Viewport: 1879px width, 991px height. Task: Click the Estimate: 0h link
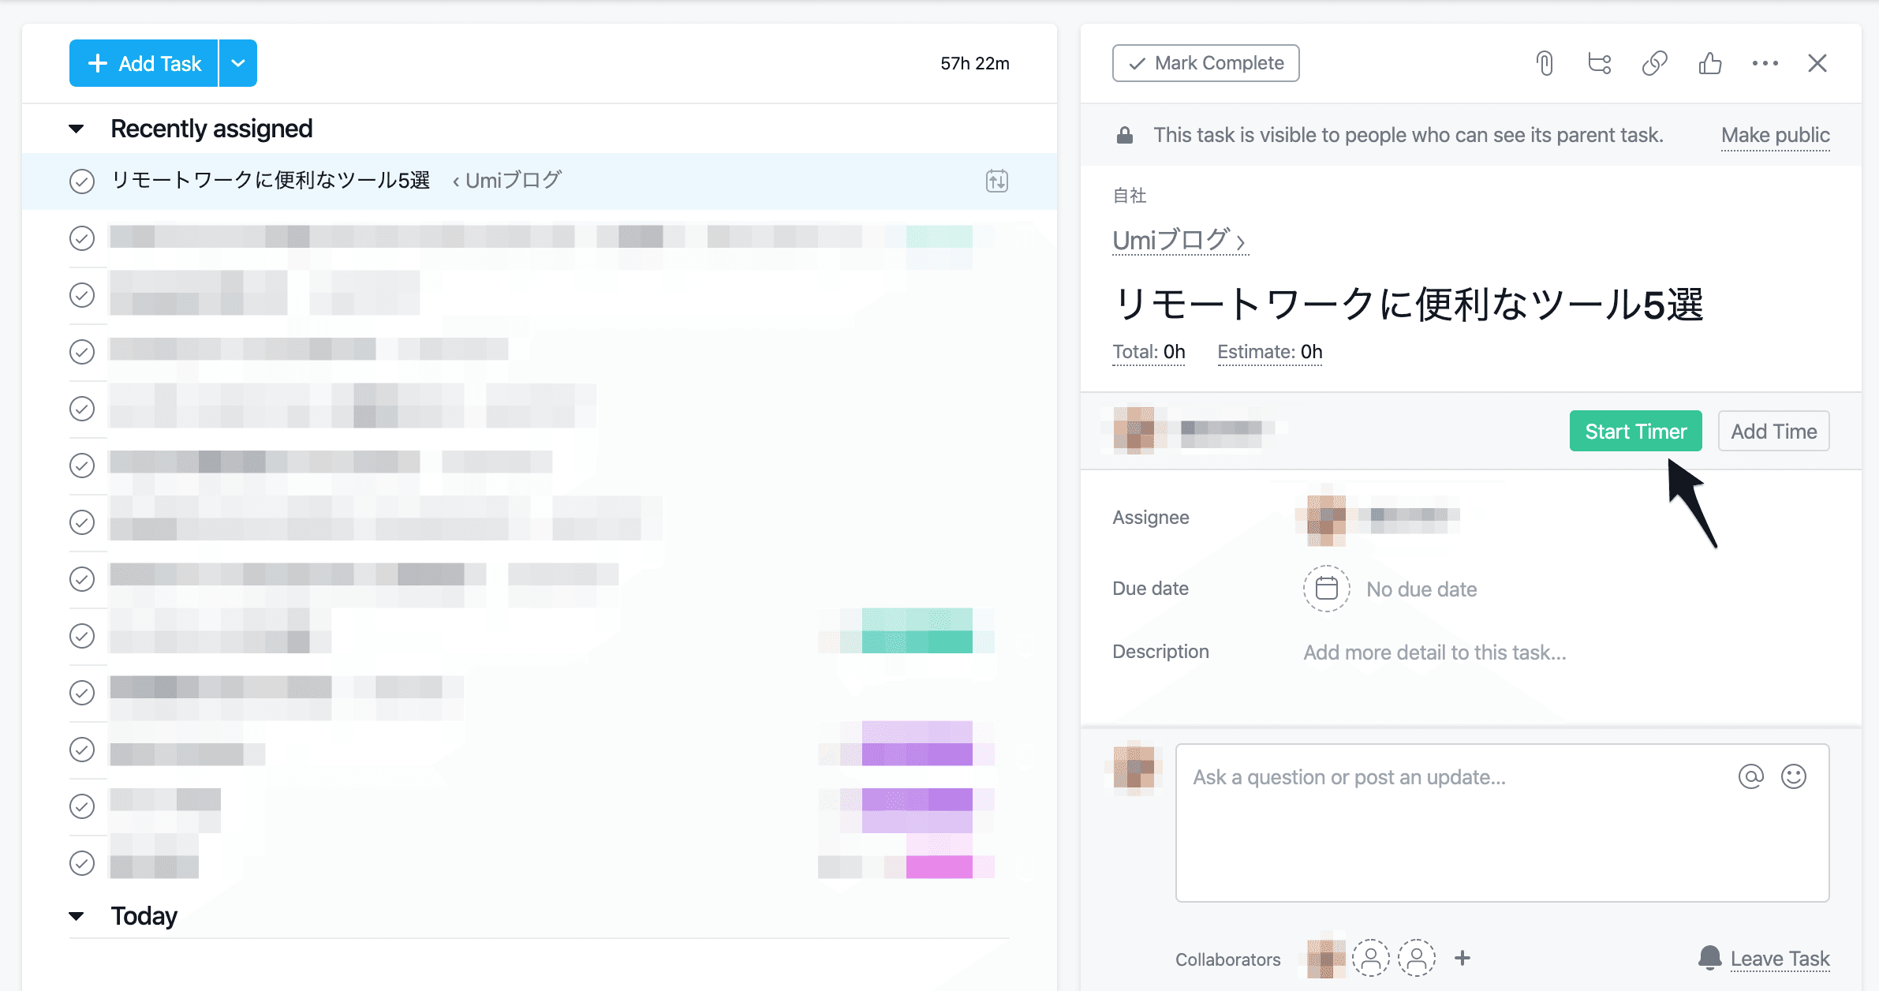(1270, 352)
